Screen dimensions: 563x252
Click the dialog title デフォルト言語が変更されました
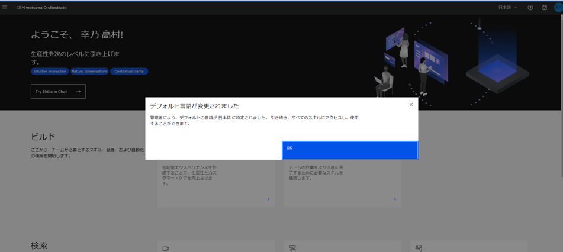click(x=194, y=106)
